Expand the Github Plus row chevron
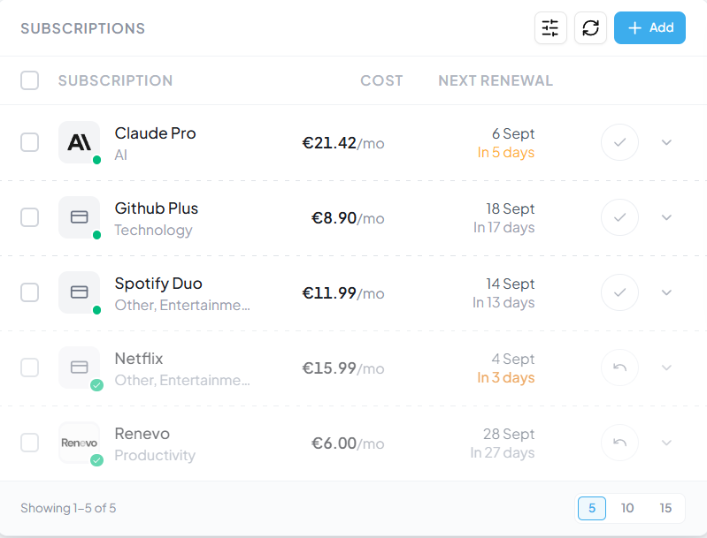The height and width of the screenshot is (538, 707). [666, 217]
